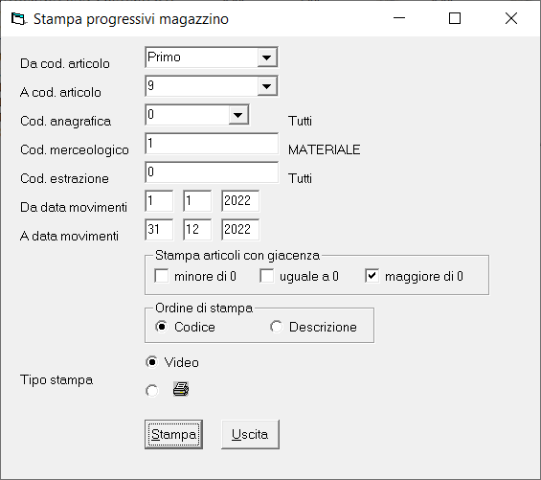
Task: Click the Cod. estrazione input field
Action: click(212, 172)
